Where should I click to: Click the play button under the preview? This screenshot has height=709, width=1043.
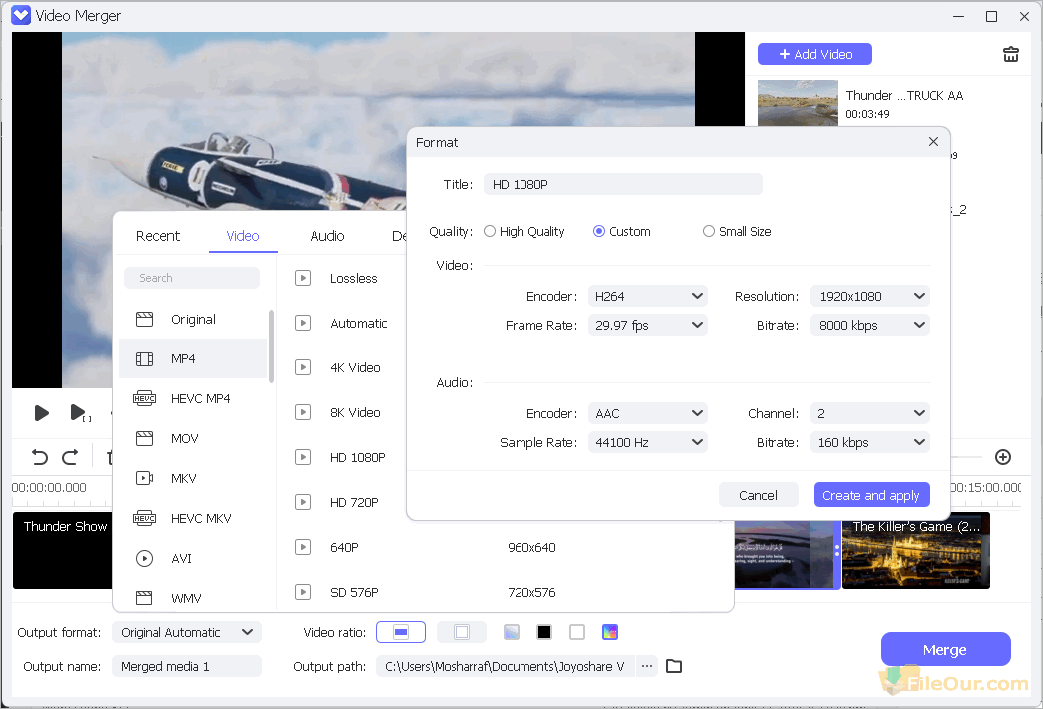click(x=41, y=412)
